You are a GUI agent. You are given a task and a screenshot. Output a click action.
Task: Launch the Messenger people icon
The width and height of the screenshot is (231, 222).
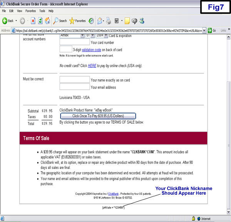click(x=142, y=21)
